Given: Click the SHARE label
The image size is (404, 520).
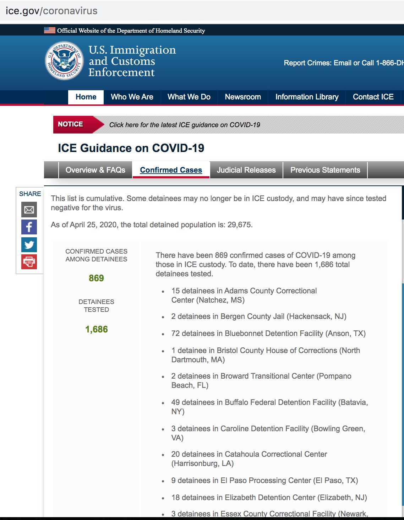Looking at the screenshot, I should [x=30, y=194].
